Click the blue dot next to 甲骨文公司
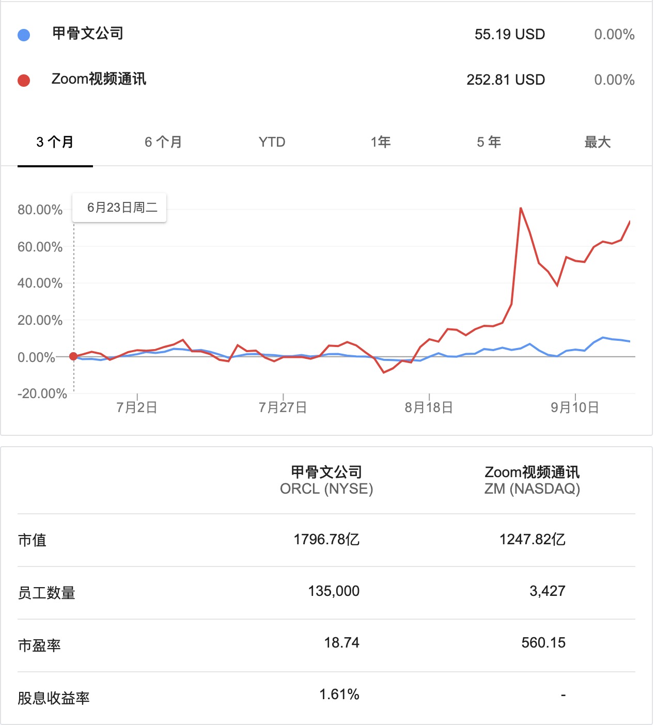This screenshot has height=725, width=656. [24, 35]
